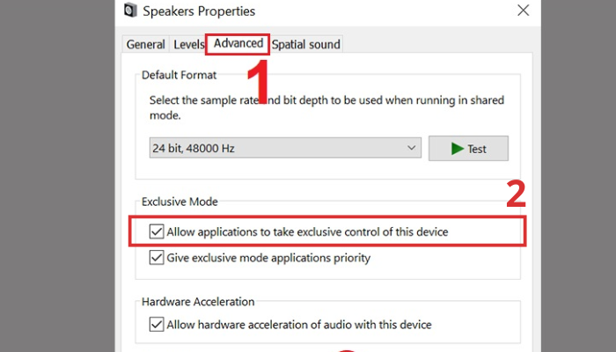Image resolution: width=616 pixels, height=352 pixels.
Task: Click the chevron arrow of the sample rate combo box
Action: pos(413,149)
